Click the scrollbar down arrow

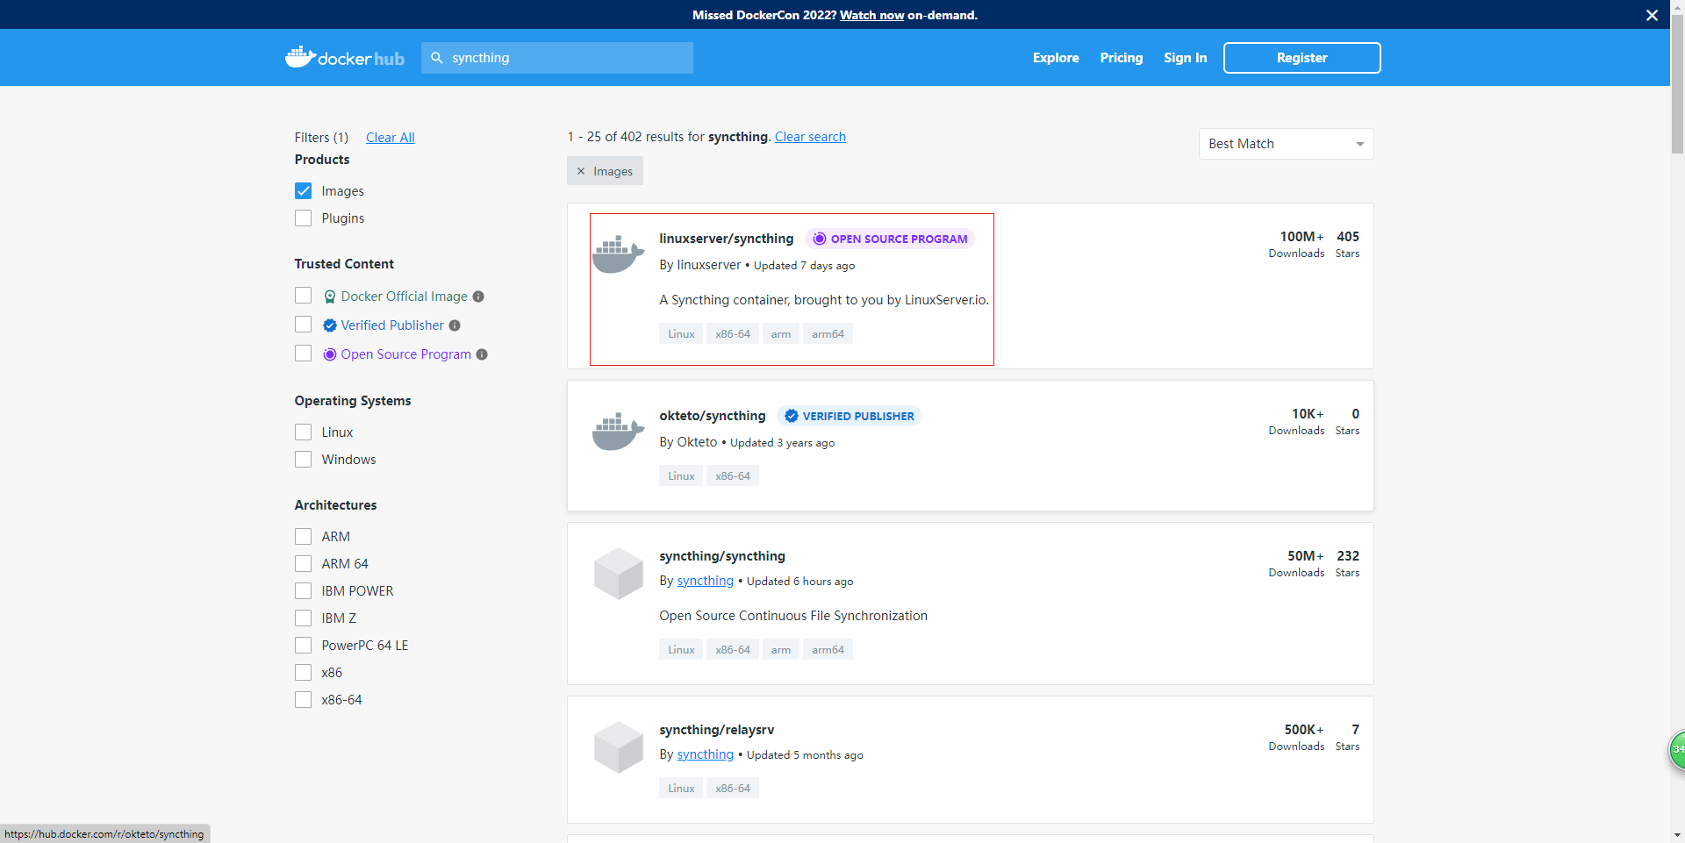1677,835
